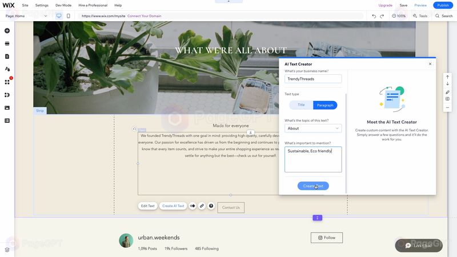
Task: Move section down with arrow icon
Action: 447,84
